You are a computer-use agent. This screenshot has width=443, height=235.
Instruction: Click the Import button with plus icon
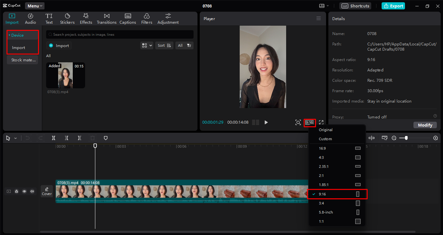pyautogui.click(x=59, y=45)
